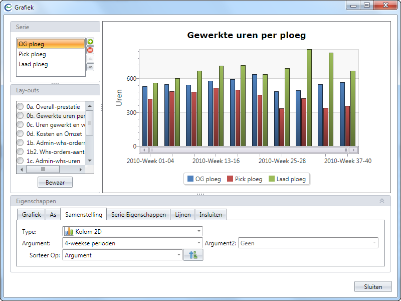Select the 0a. Overall-prestatie layout radio button
Screen dimensions: 401x301
pos(20,107)
